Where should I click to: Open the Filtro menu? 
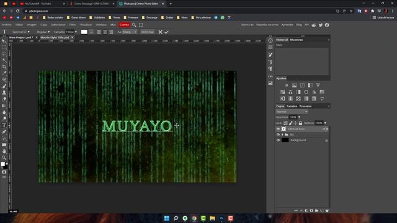click(x=73, y=25)
